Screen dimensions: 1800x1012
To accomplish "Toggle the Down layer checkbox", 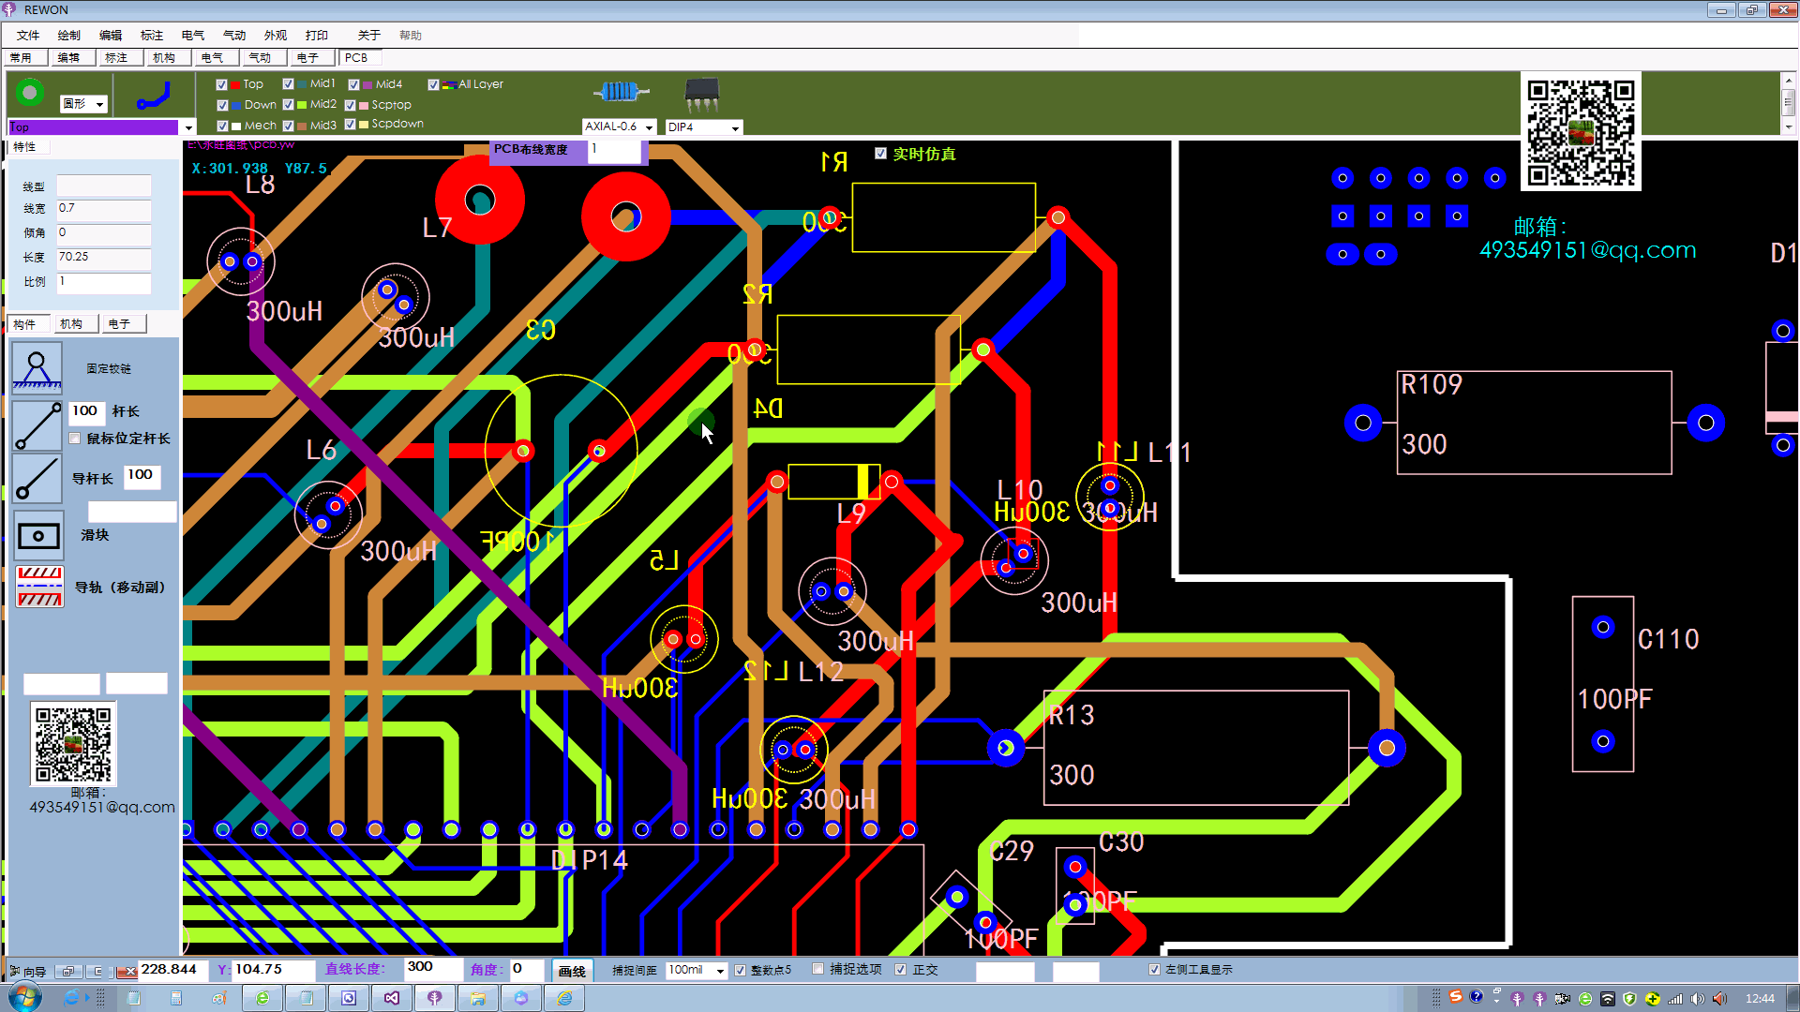I will (222, 105).
